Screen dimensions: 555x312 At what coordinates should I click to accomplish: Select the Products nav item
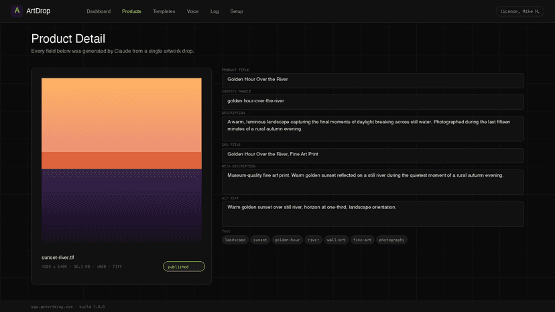[131, 11]
